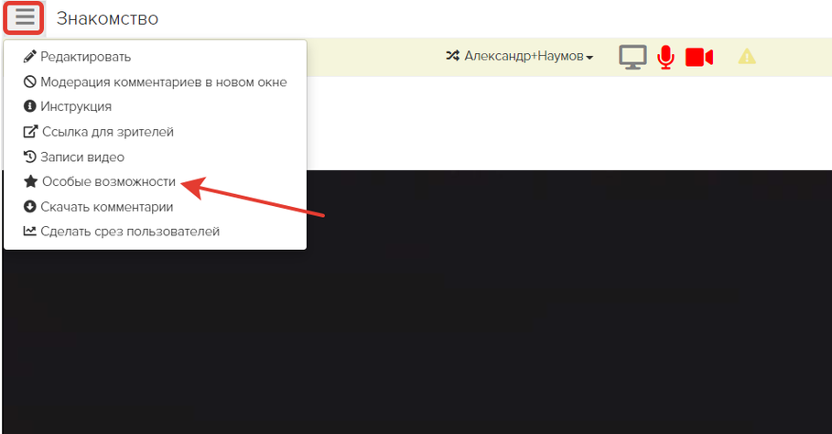Click the info icon beside Инструкция

[x=29, y=106]
